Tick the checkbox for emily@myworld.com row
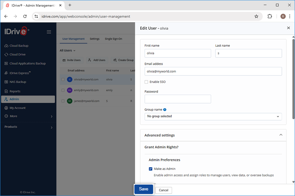This screenshot has width=295, height=196. click(x=63, y=90)
